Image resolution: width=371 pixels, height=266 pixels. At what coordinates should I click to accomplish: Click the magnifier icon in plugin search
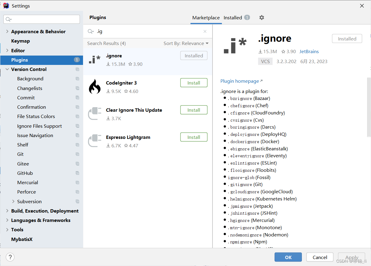coord(91,31)
